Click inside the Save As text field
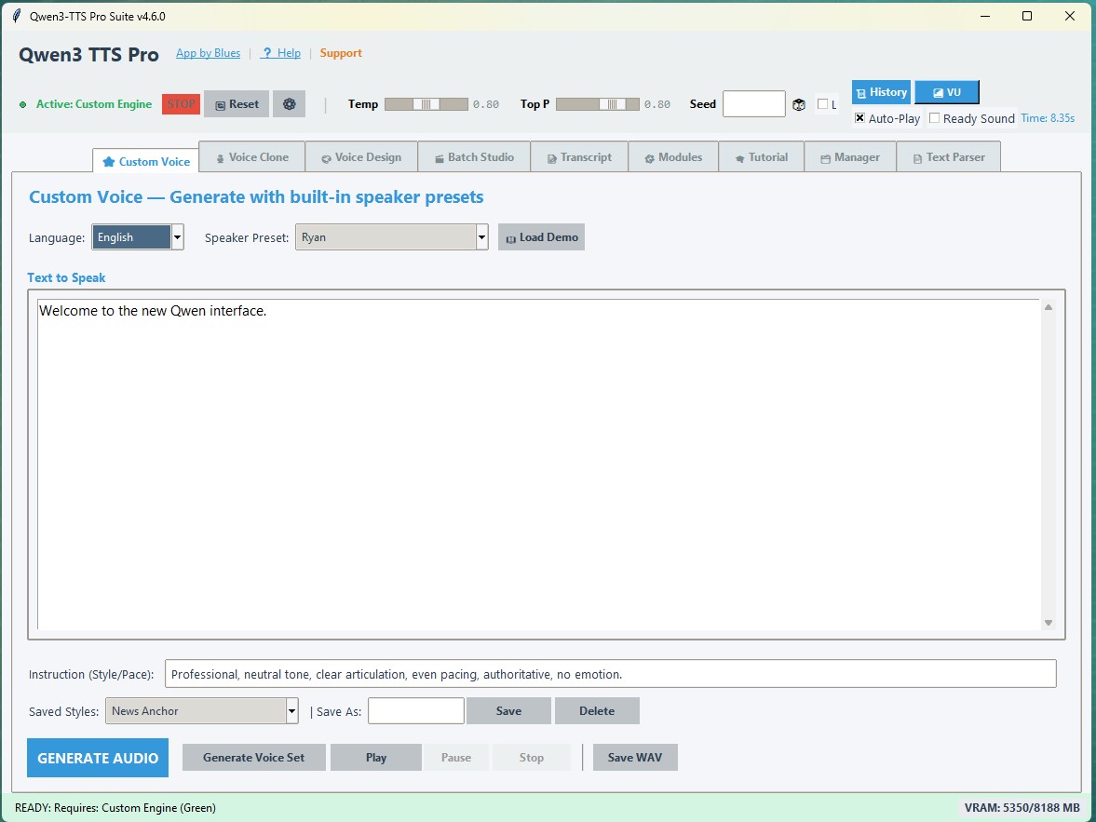The height and width of the screenshot is (822, 1096). 415,710
